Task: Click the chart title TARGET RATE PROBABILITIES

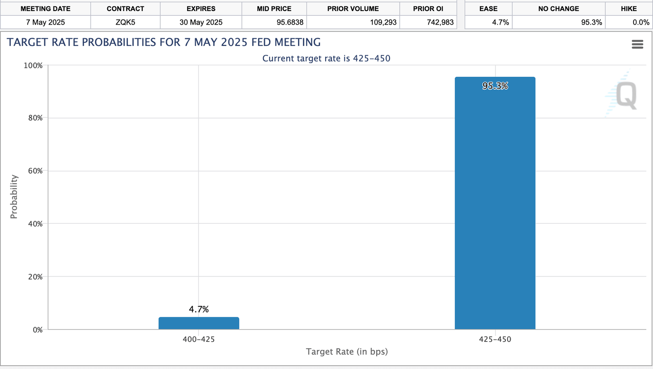Action: [x=164, y=42]
